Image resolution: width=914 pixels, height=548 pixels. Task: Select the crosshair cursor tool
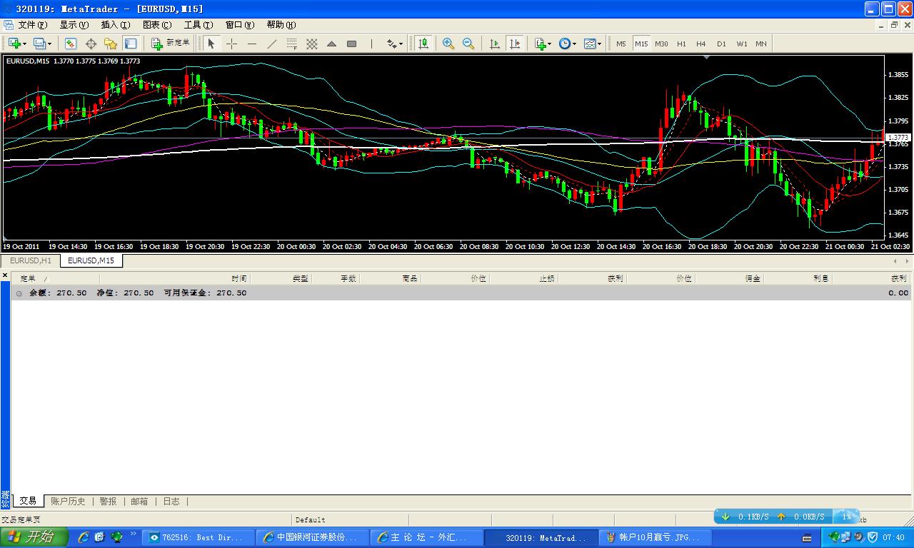(x=231, y=44)
